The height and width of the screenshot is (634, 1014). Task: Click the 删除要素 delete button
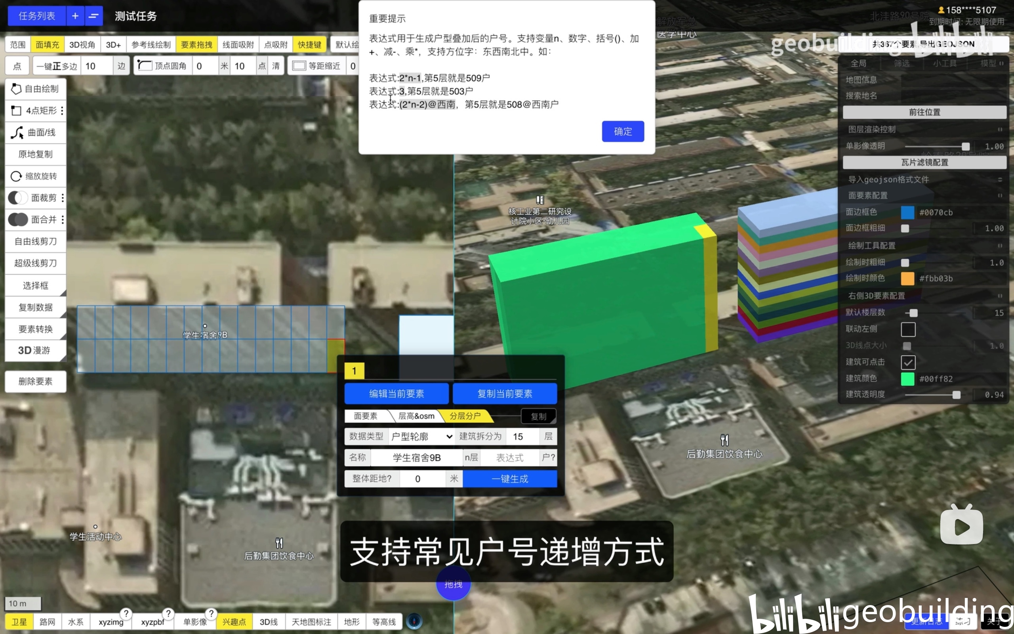coord(36,381)
